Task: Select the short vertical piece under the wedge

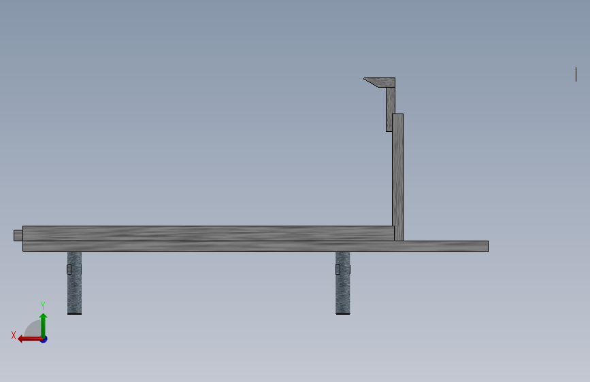Action: pyautogui.click(x=390, y=109)
